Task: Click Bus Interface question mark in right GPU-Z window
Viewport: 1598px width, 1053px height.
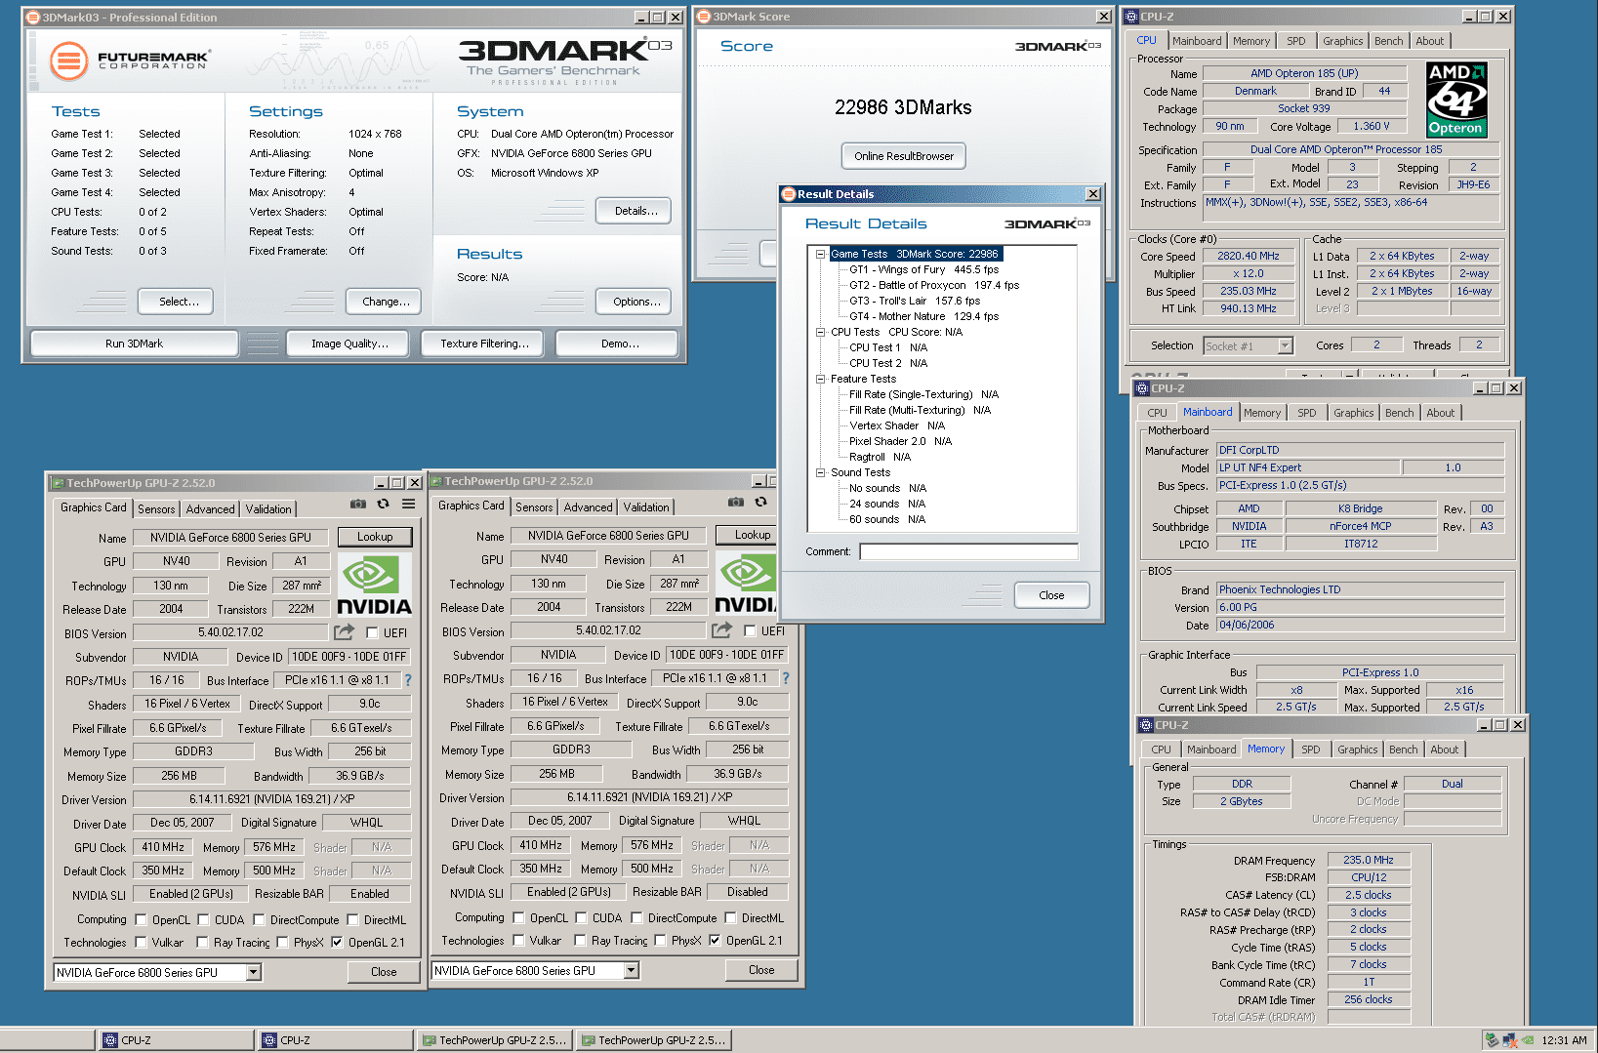Action: [x=786, y=678]
